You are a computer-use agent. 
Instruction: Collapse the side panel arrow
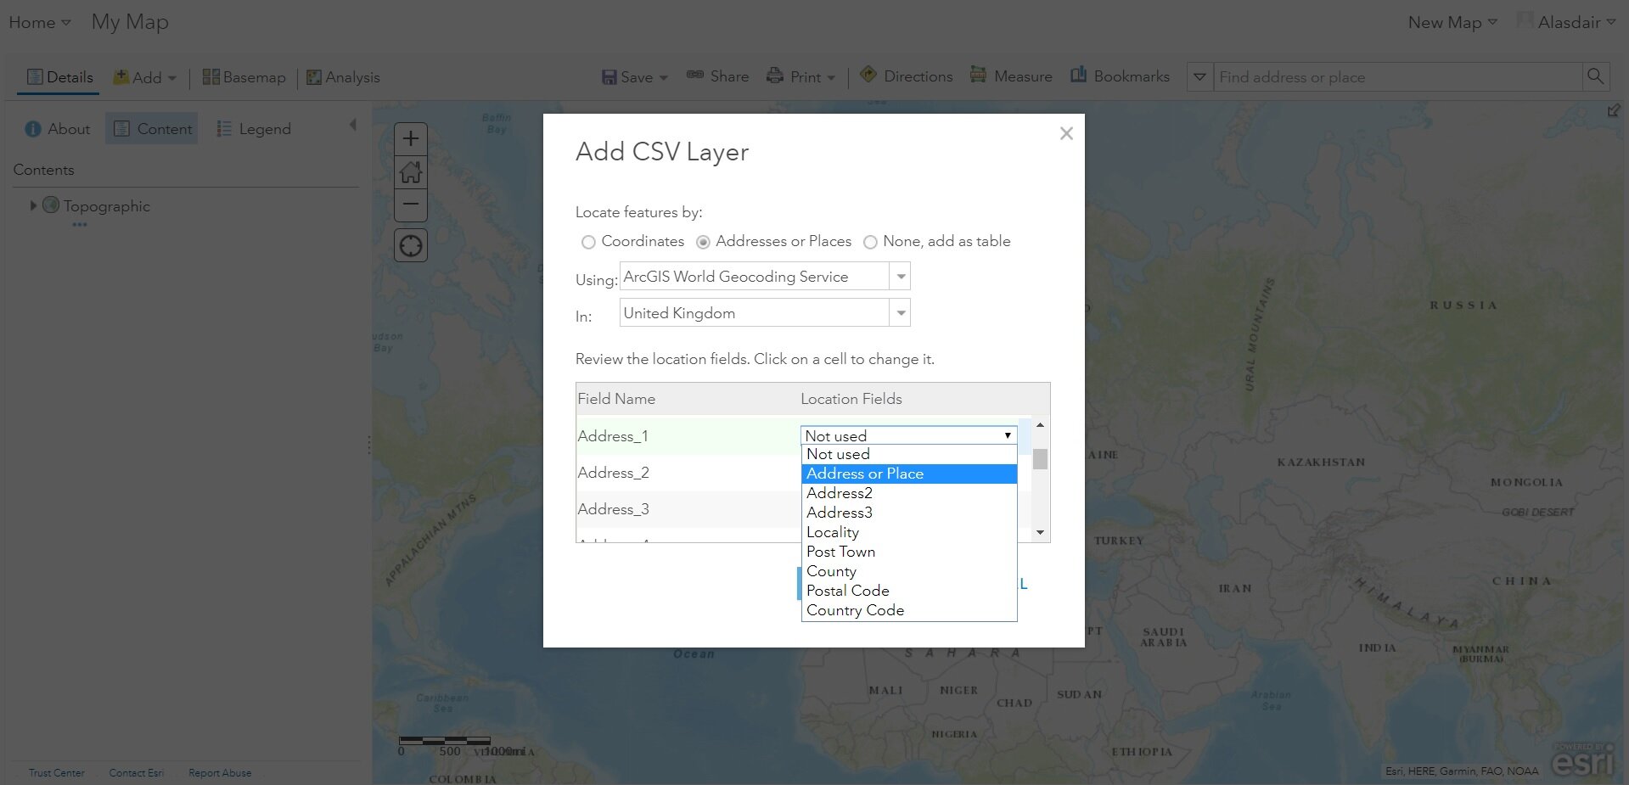pos(353,126)
